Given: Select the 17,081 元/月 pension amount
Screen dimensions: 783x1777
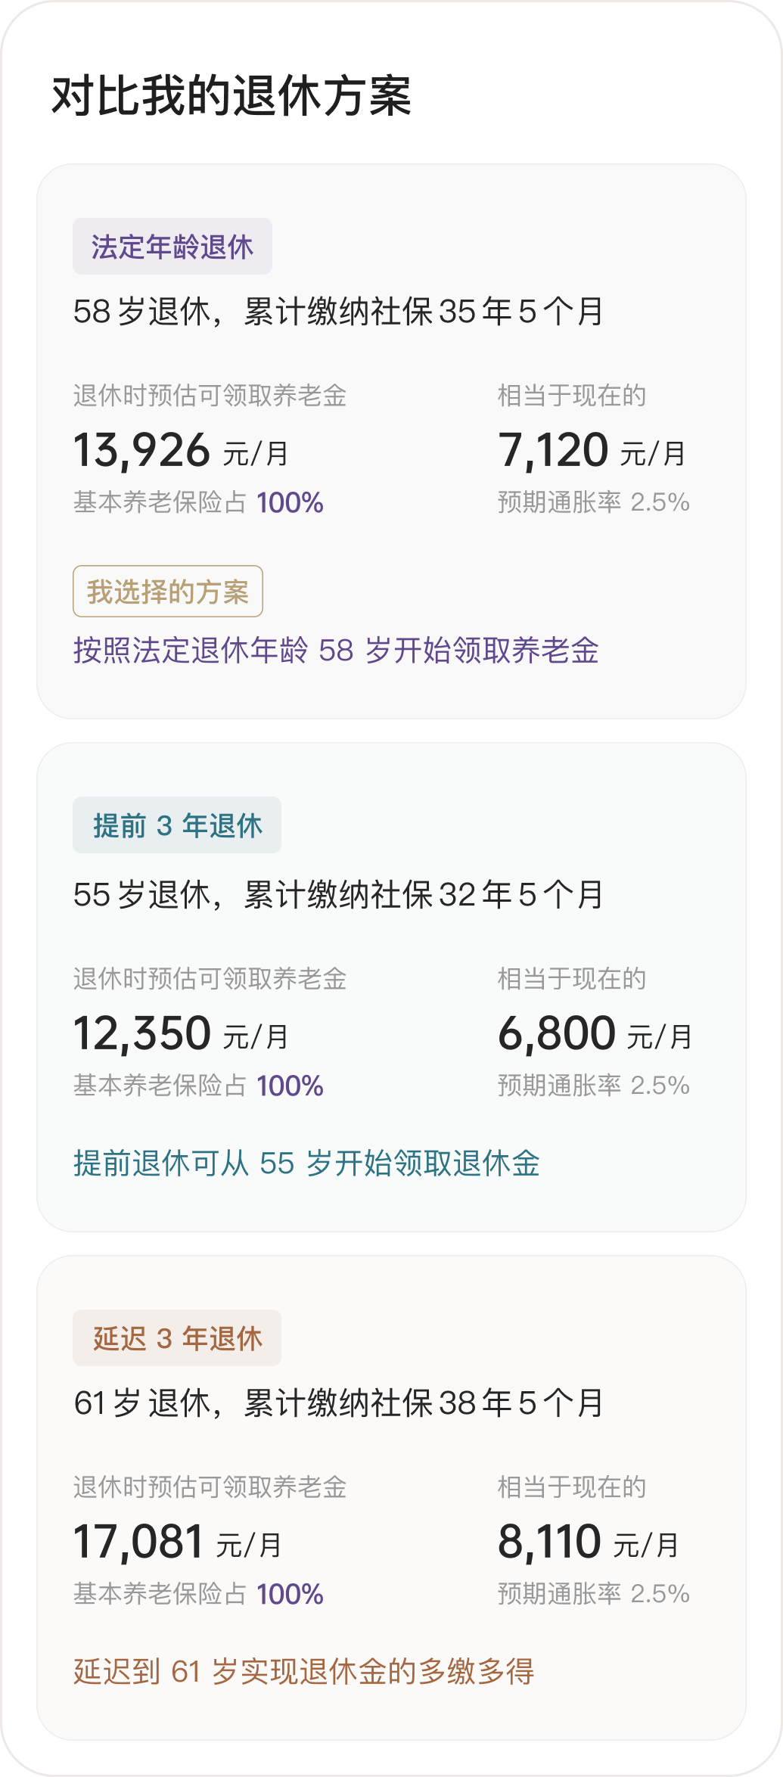Looking at the screenshot, I should (178, 1542).
